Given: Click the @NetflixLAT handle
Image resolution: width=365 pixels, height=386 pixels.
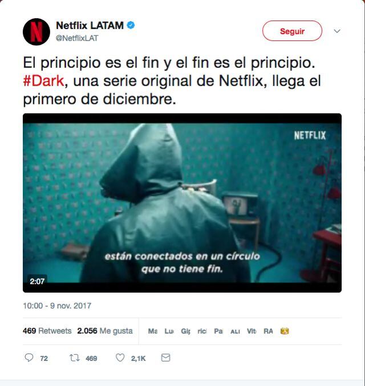Looking at the screenshot, I should point(77,38).
